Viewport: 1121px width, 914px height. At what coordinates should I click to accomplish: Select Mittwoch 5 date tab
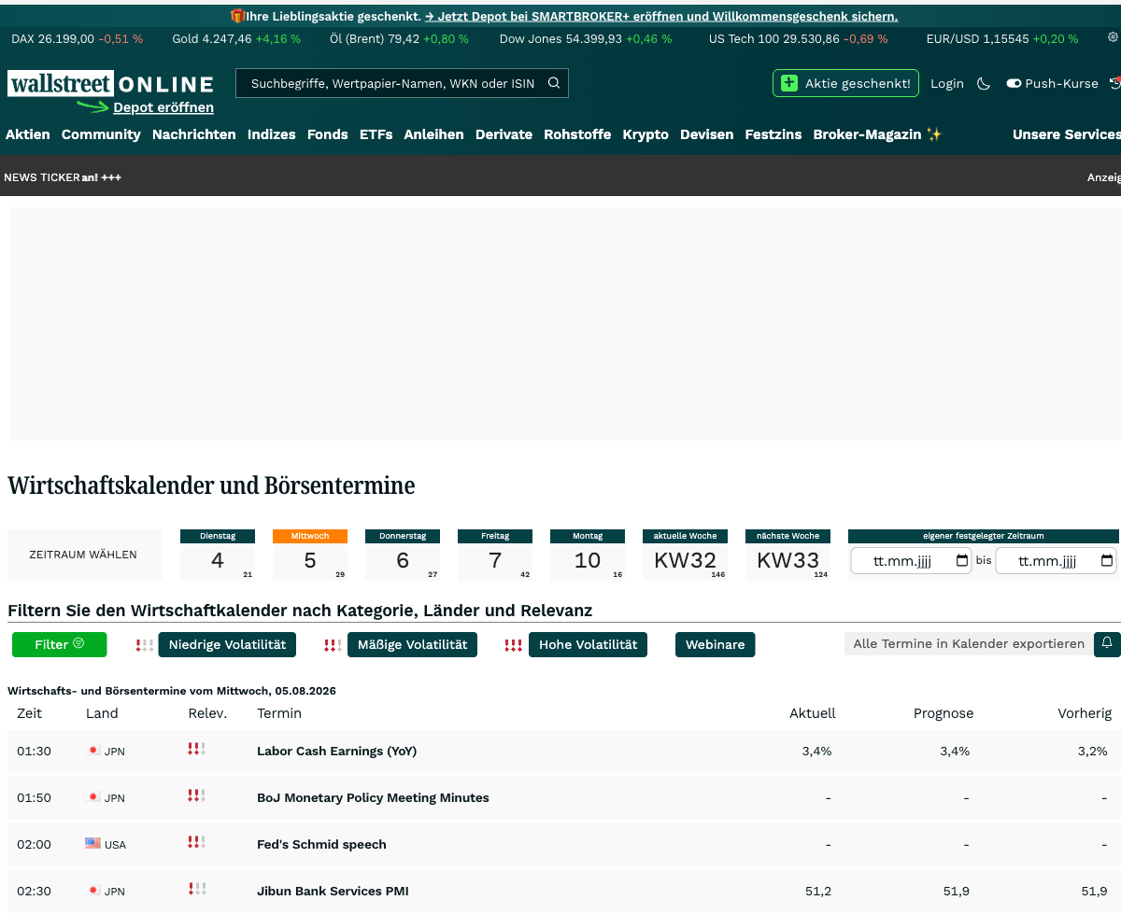310,555
